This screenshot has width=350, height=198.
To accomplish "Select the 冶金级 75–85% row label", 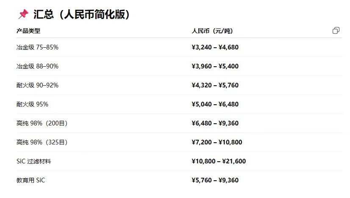I will tap(37, 47).
